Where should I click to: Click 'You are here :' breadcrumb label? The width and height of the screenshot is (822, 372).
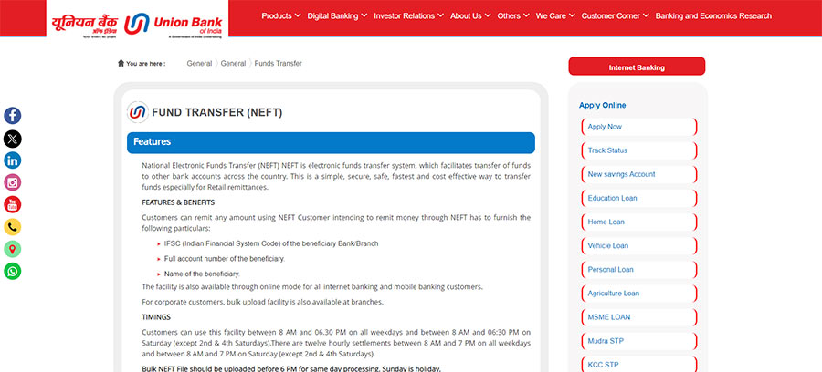[146, 64]
